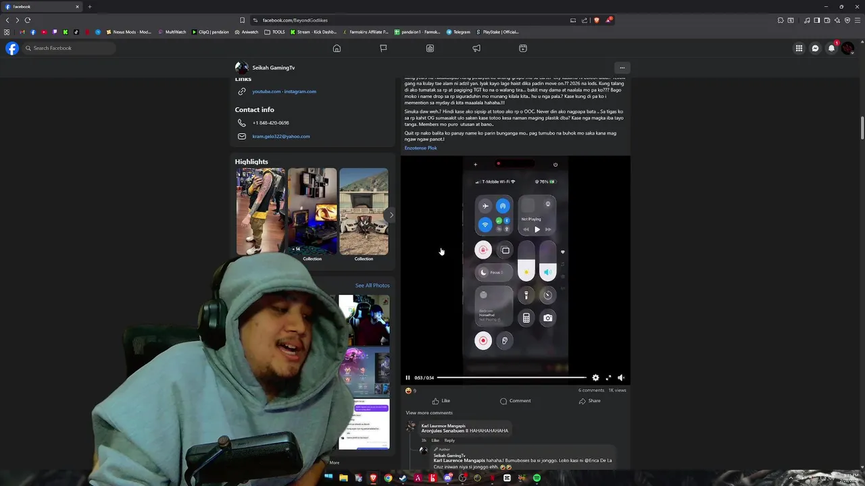Viewport: 865px width, 486px height.
Task: Open the Ad Center megaphone icon
Action: pos(476,48)
